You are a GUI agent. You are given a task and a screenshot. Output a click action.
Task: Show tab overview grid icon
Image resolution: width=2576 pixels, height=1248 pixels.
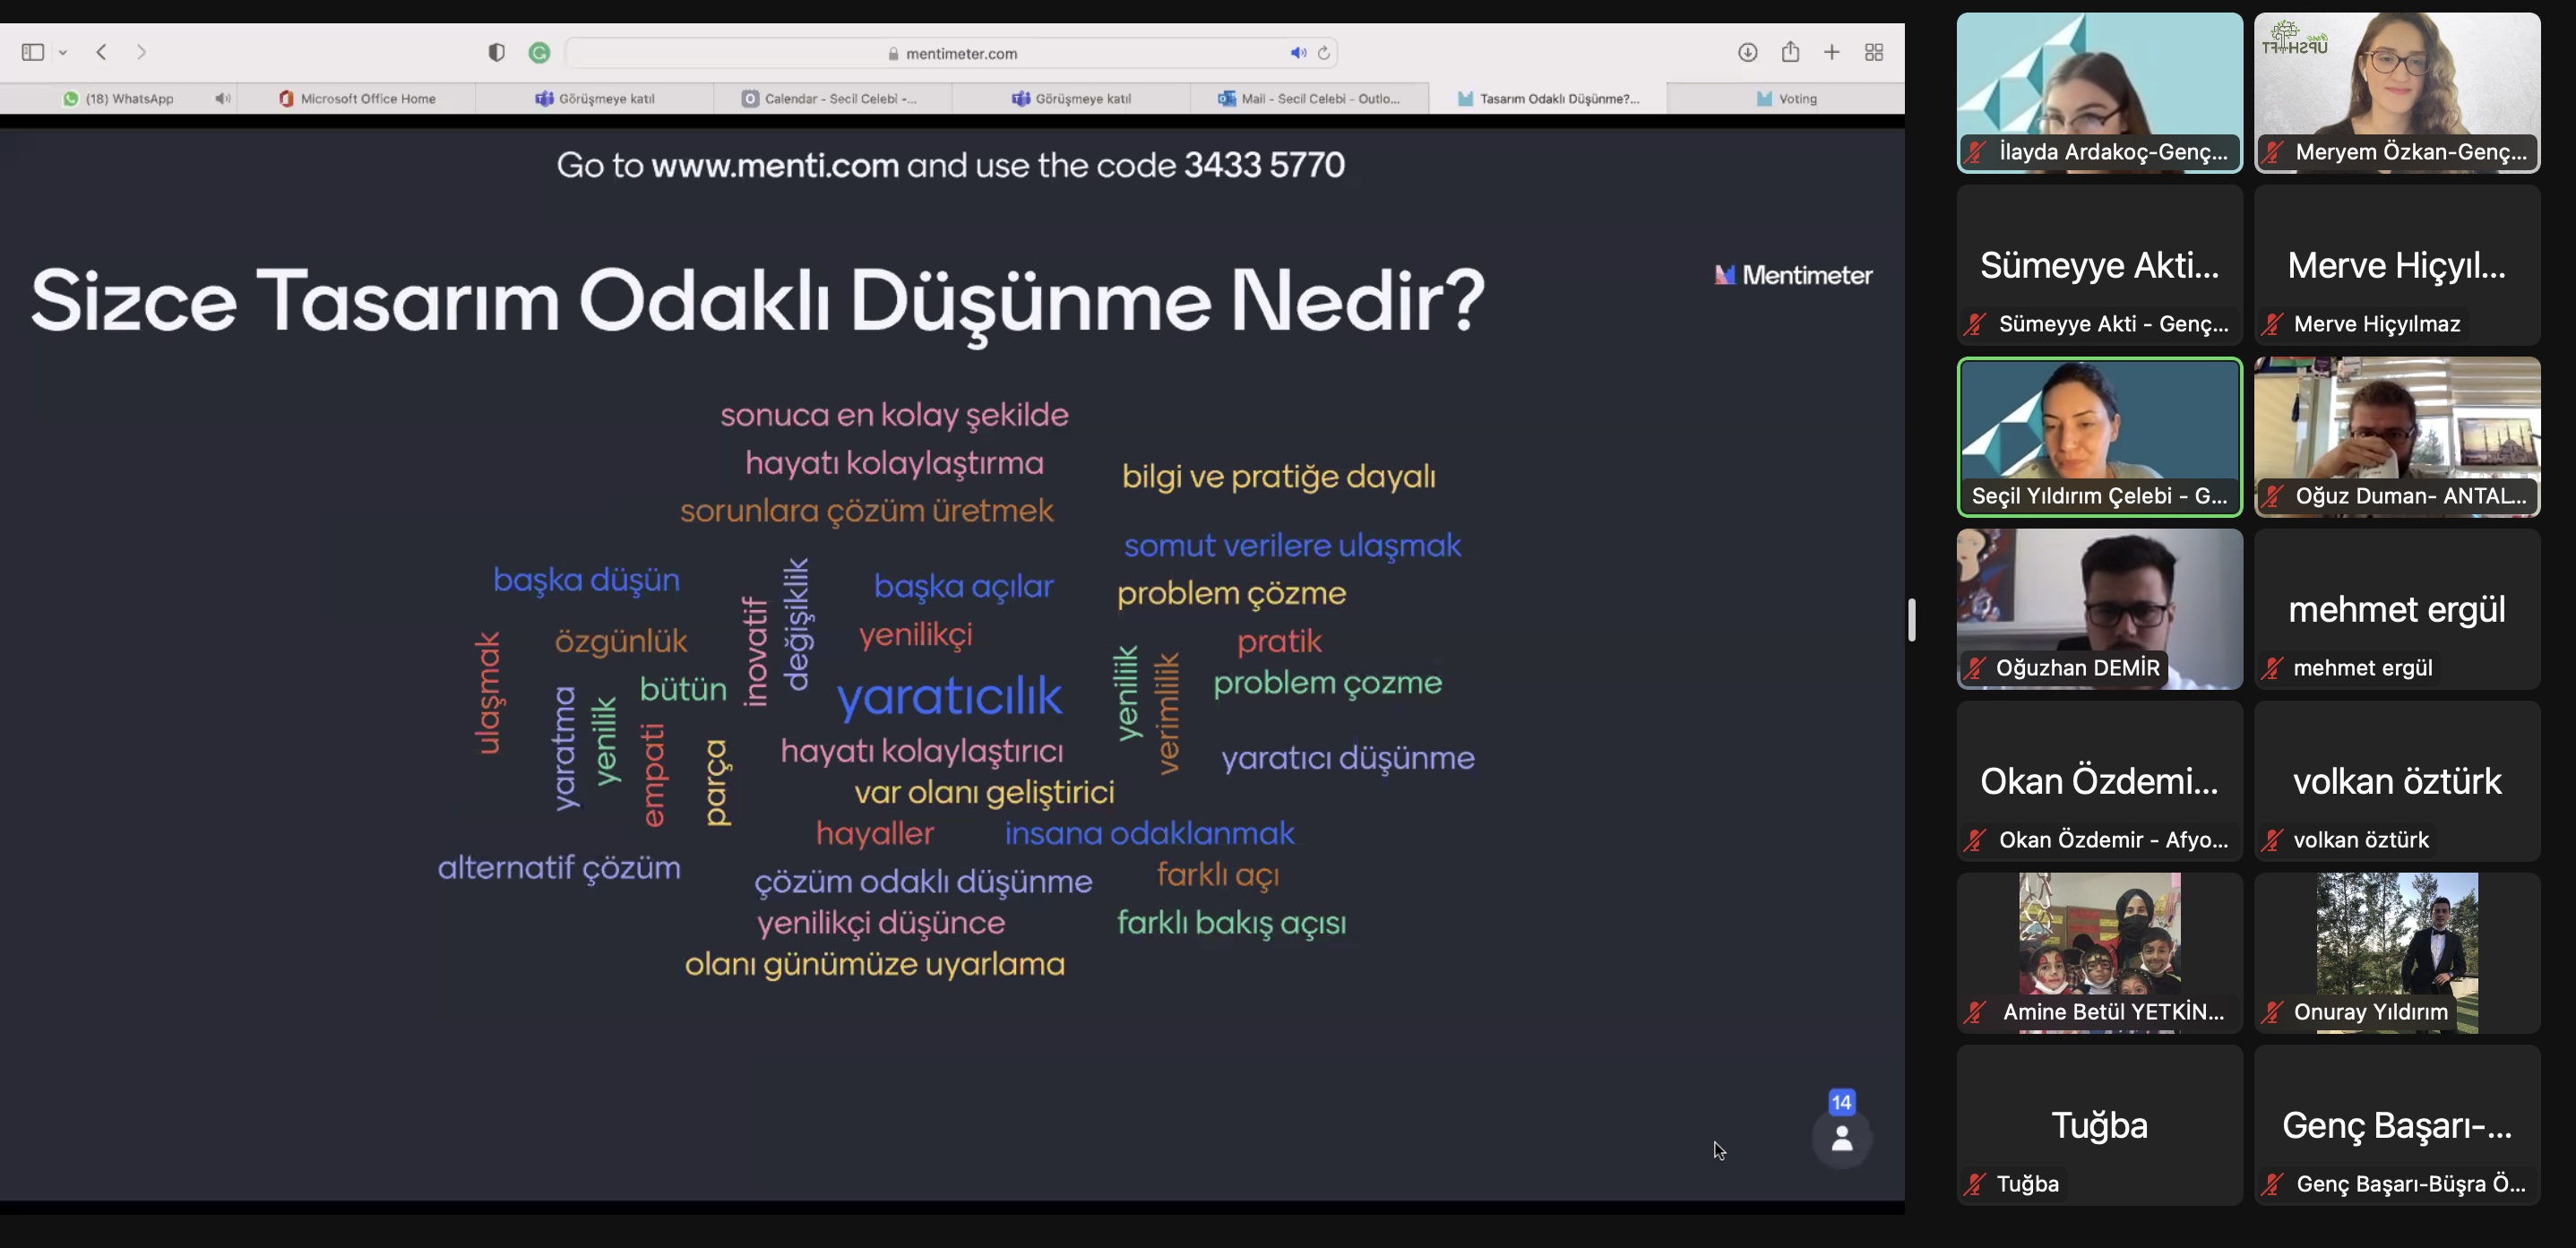coord(1874,52)
